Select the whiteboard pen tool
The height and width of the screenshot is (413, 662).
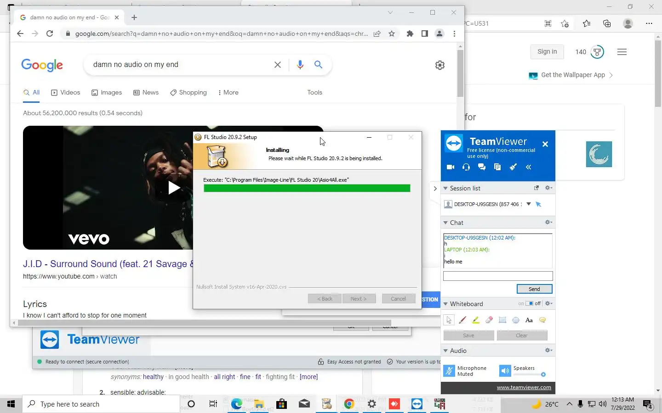pos(462,320)
